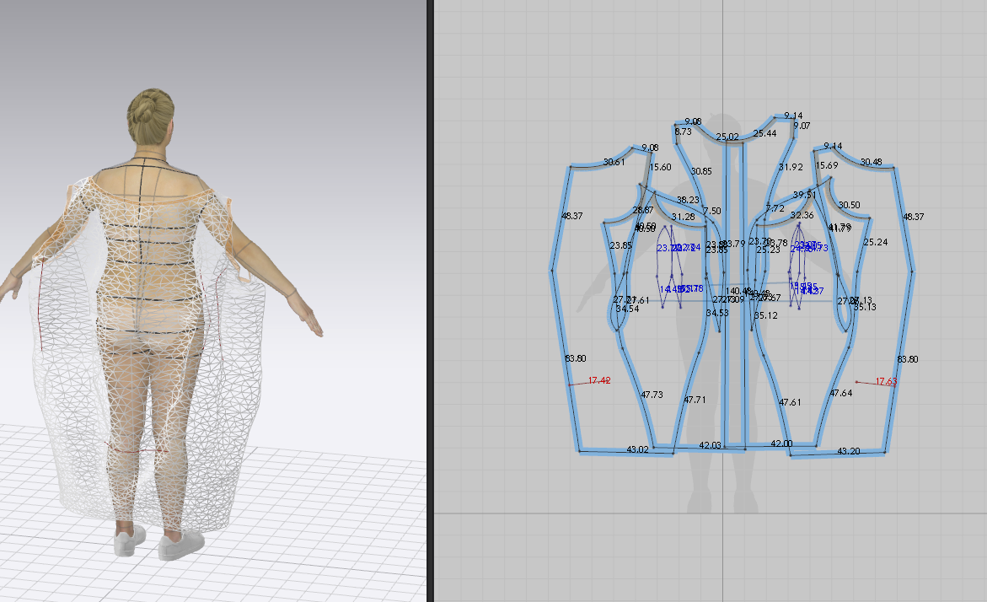Image resolution: width=987 pixels, height=602 pixels.
Task: Click the 43.20 hem length label
Action: click(x=849, y=451)
